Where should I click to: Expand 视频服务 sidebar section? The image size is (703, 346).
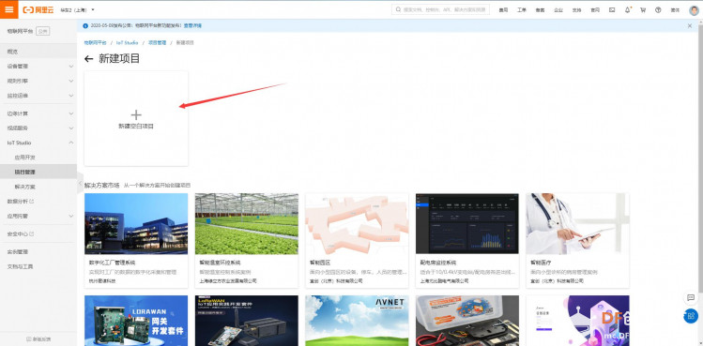pos(38,128)
